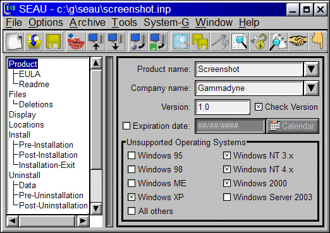Click the computer with down arrow icon
This screenshot has width=330, height=233.
(116, 41)
